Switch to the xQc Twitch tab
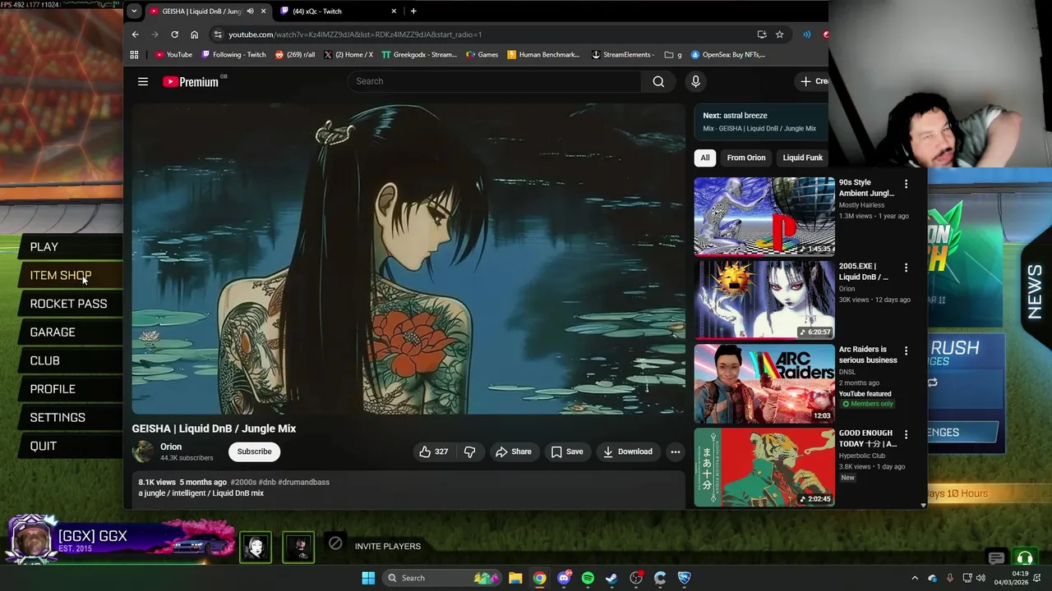1052x591 pixels. (x=339, y=11)
